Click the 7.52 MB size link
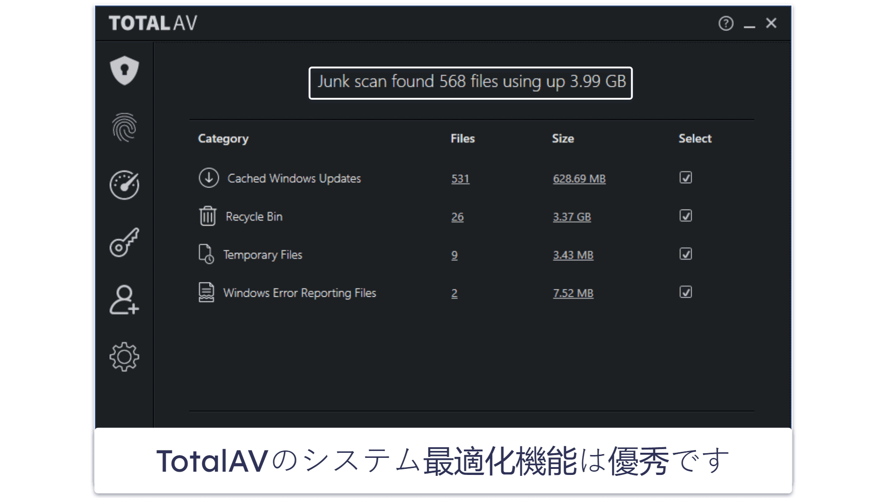 (x=573, y=294)
